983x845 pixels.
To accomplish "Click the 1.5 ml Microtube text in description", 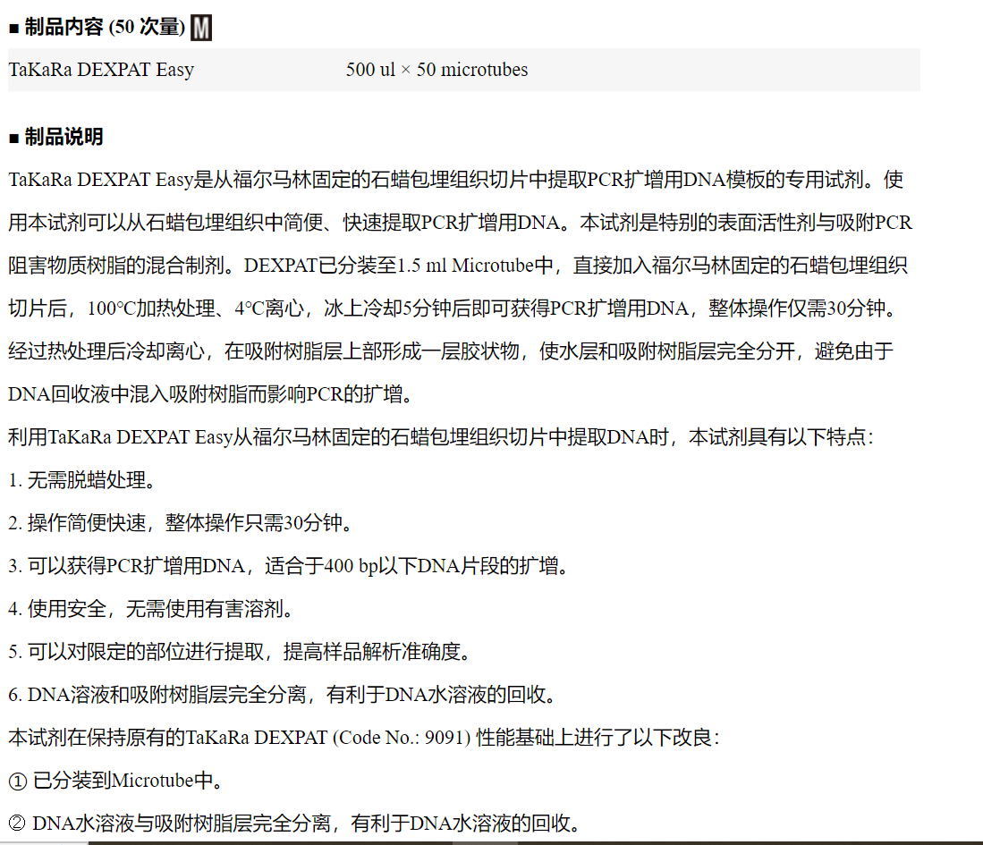I will click(465, 266).
